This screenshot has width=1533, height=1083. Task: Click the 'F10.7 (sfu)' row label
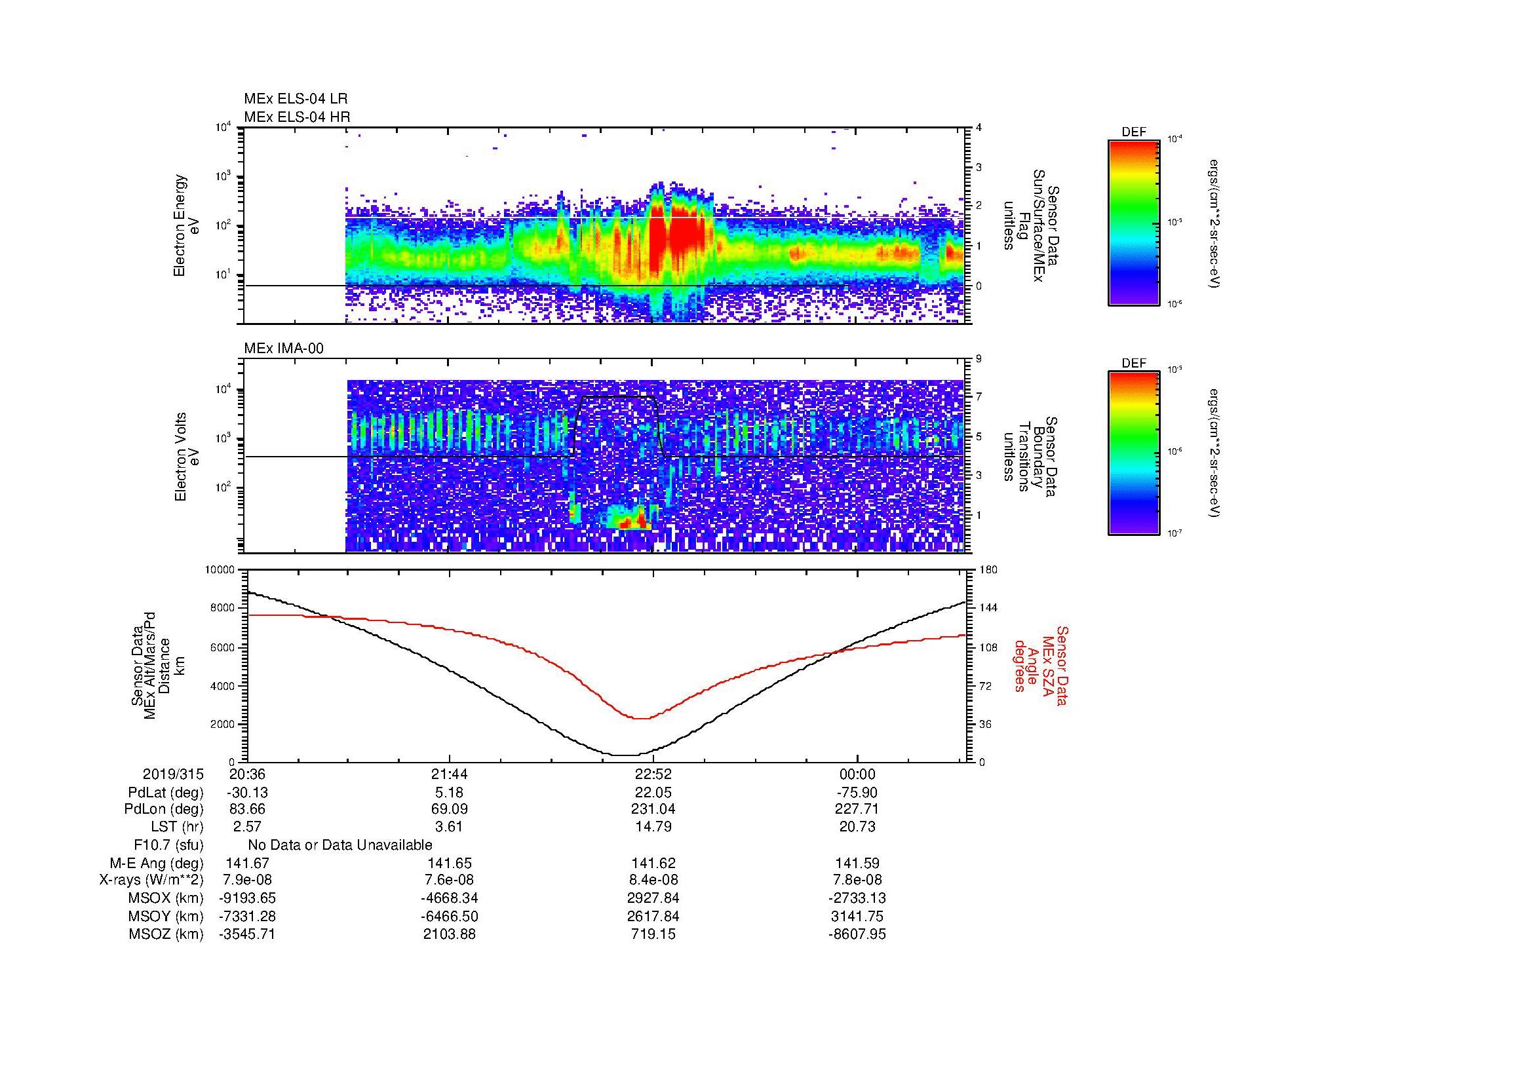[x=169, y=845]
